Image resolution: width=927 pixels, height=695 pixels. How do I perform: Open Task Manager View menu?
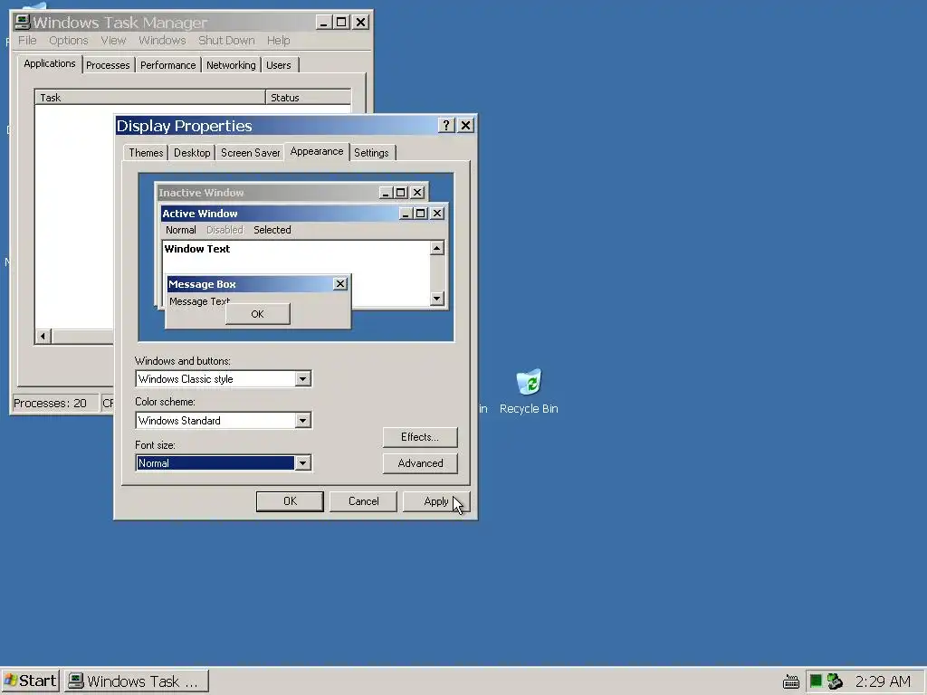(x=113, y=40)
